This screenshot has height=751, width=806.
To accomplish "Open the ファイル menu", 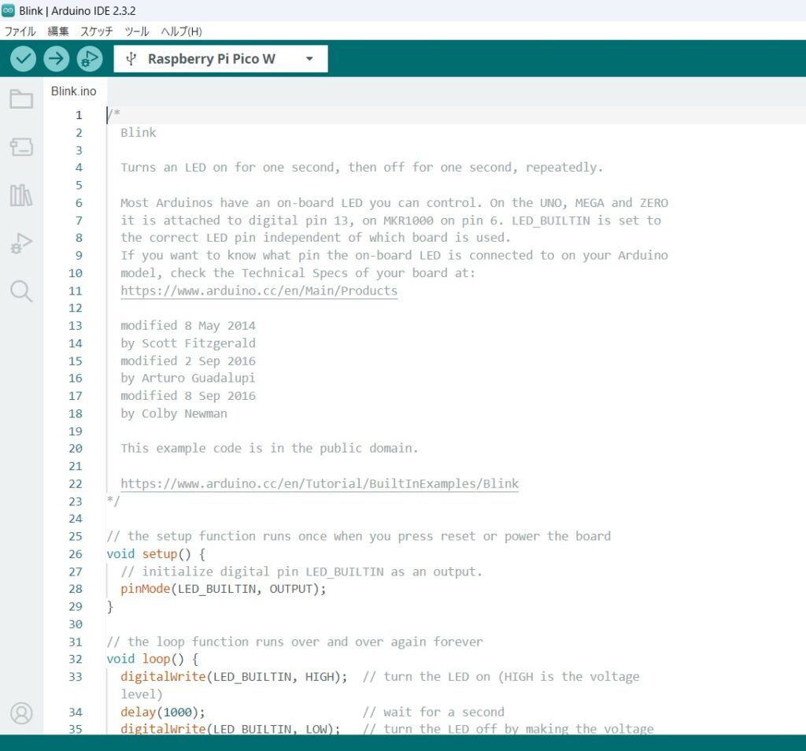I will point(20,31).
